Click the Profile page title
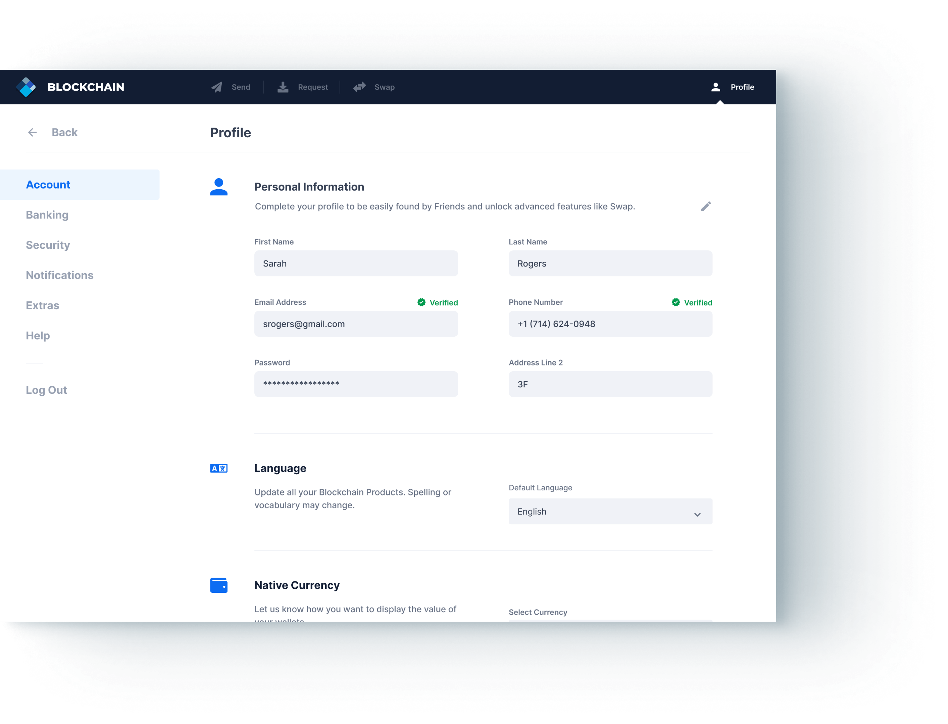 [231, 133]
